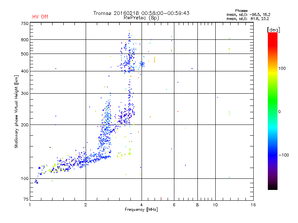
Task: Click the y-axis tick label "750"
Action: coord(25,23)
